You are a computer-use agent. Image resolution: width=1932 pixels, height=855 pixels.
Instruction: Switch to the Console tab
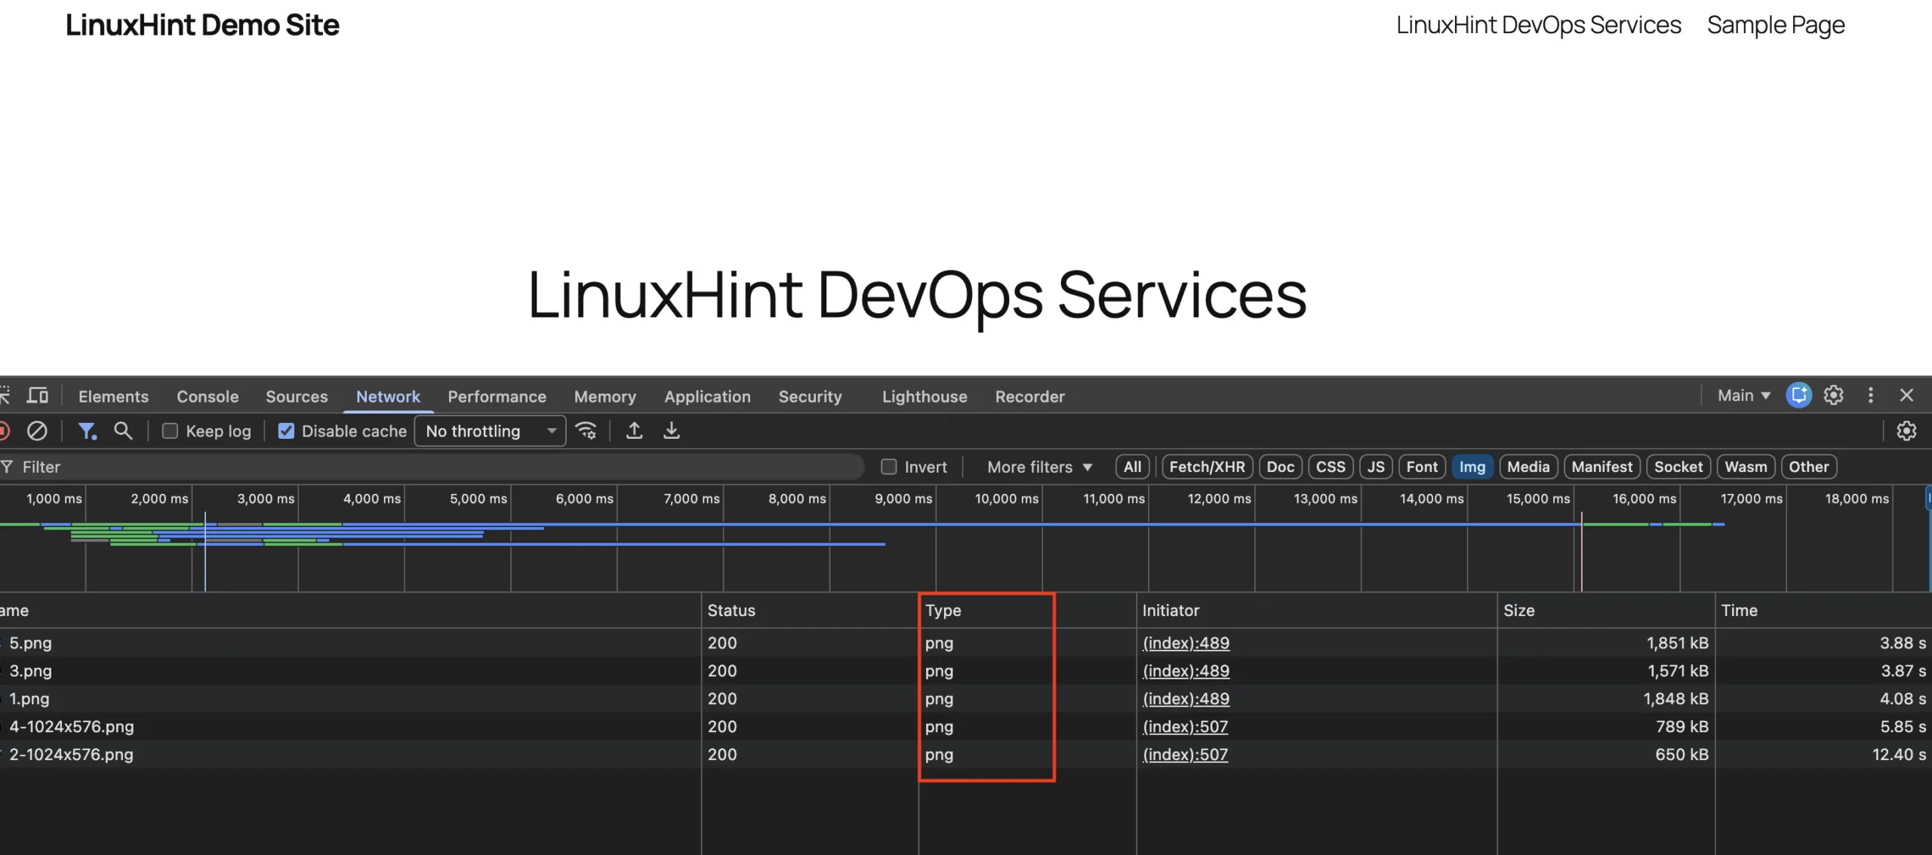[x=208, y=397]
